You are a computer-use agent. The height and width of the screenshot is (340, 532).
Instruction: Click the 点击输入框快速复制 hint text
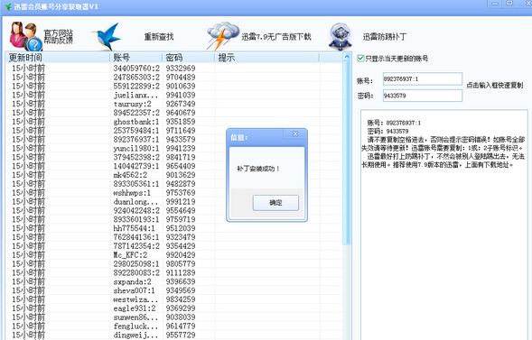495,85
